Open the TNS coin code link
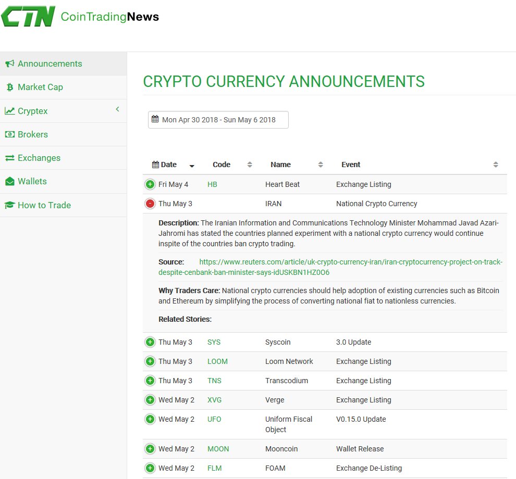The image size is (516, 479). pyautogui.click(x=214, y=381)
